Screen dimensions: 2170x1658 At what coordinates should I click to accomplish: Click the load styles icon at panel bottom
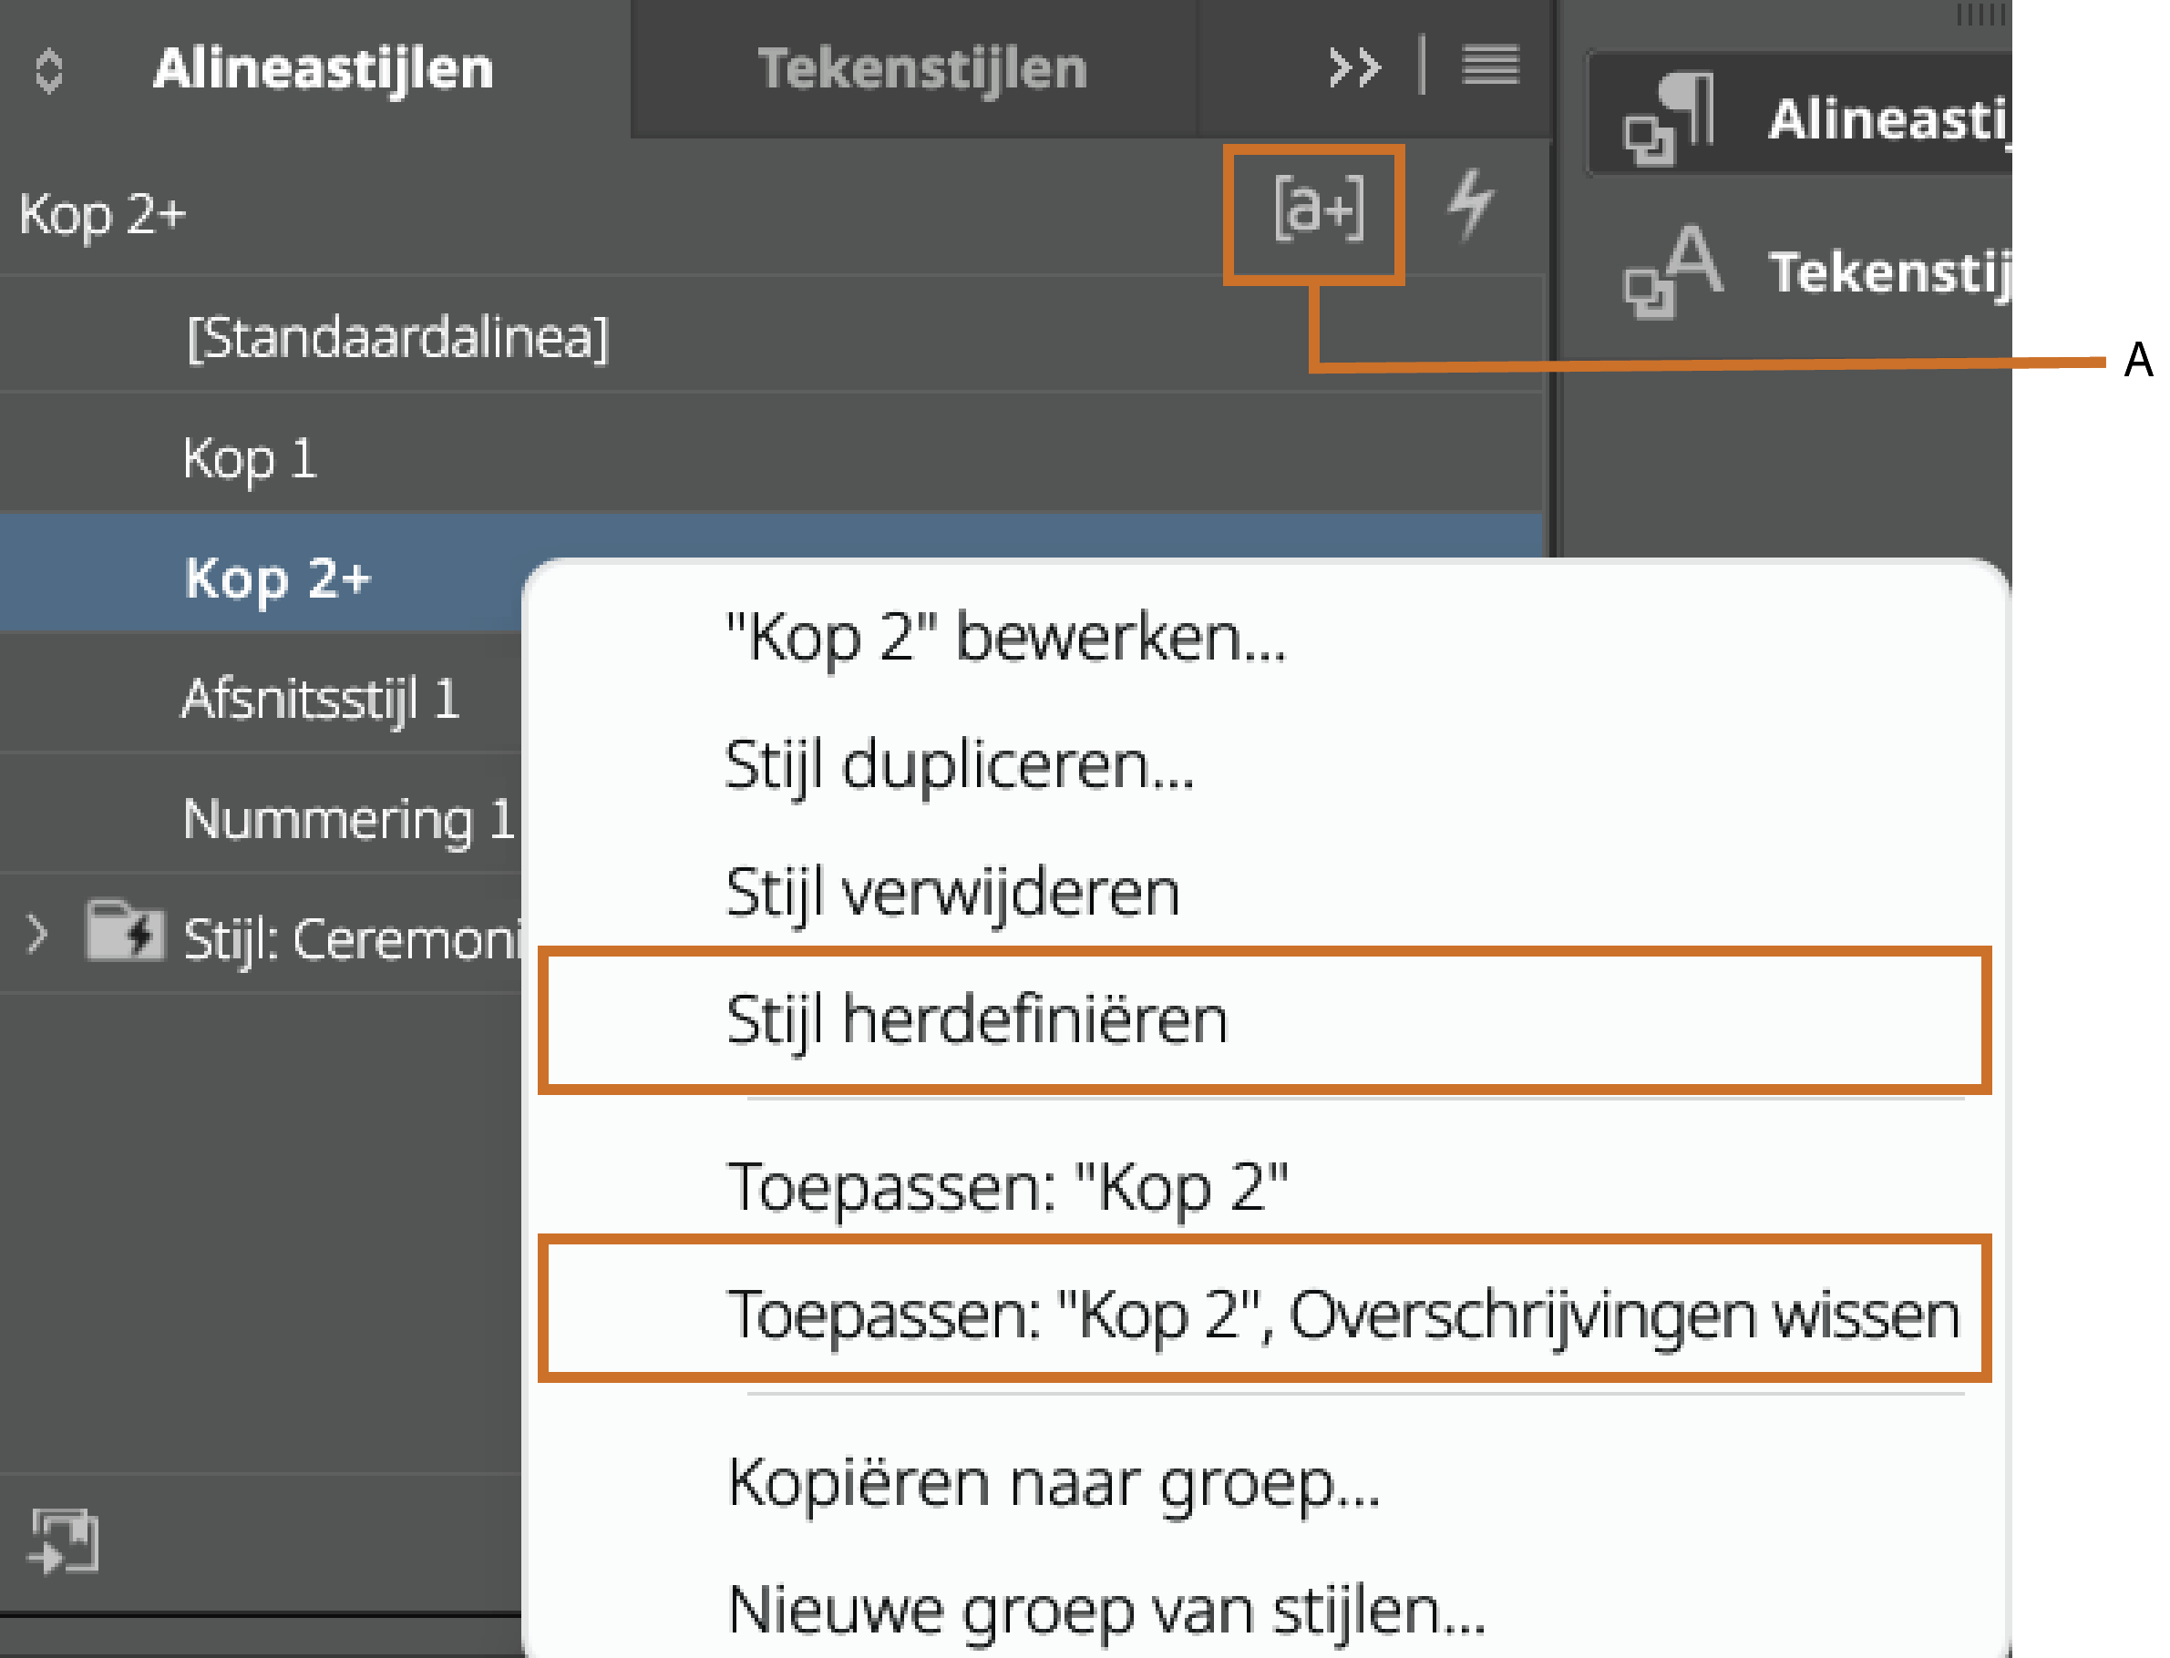coord(64,1540)
